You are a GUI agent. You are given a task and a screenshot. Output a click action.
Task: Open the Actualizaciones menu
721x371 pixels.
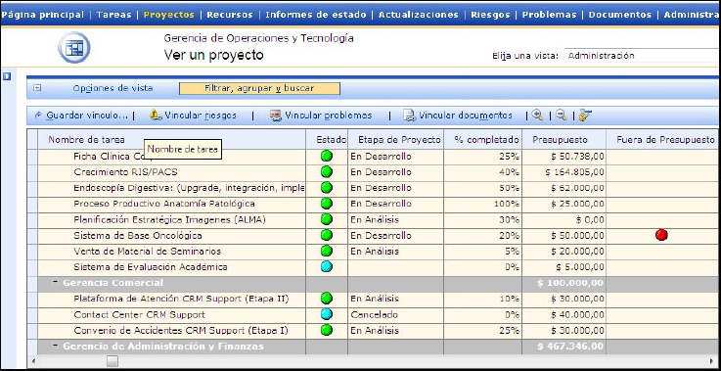pos(418,15)
